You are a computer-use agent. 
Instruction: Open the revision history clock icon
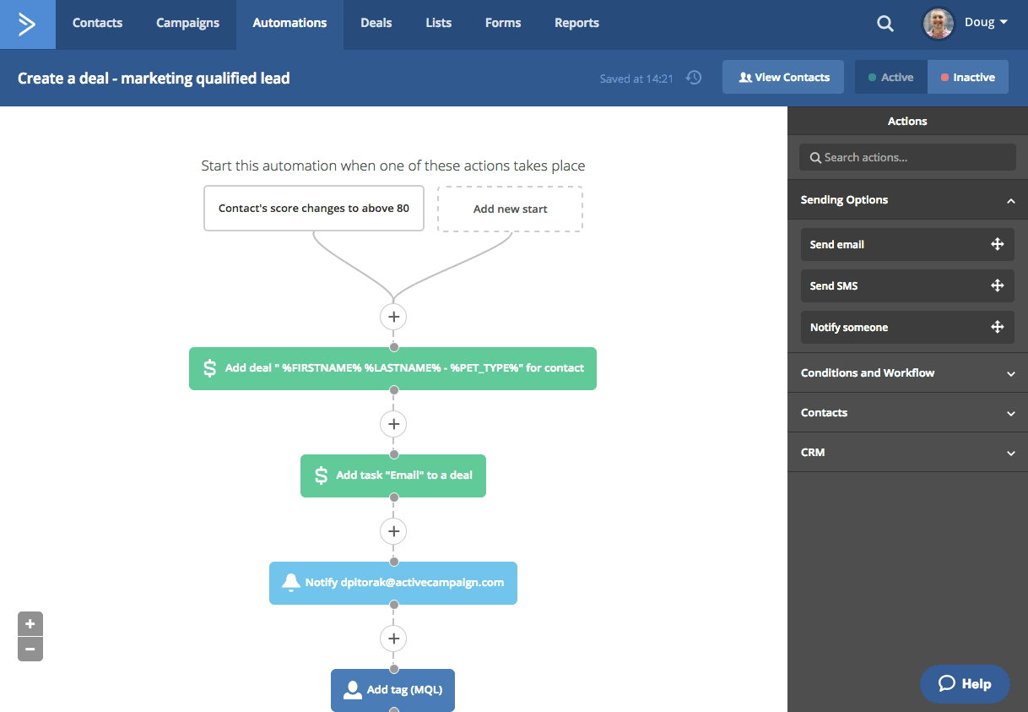[694, 78]
